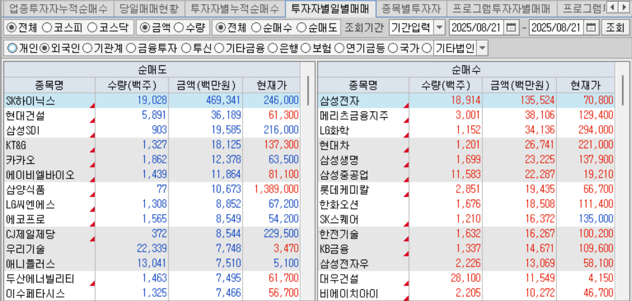Screen dimensions: 632x301
Task: Select 카카오 stock name
Action: [x=20, y=160]
